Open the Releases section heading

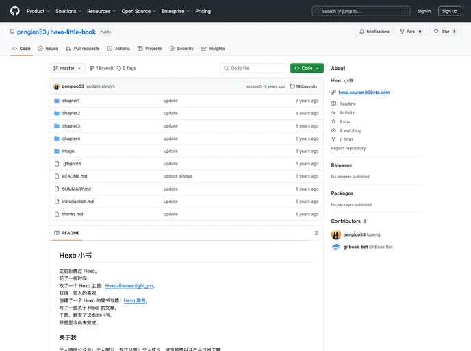[x=341, y=165]
